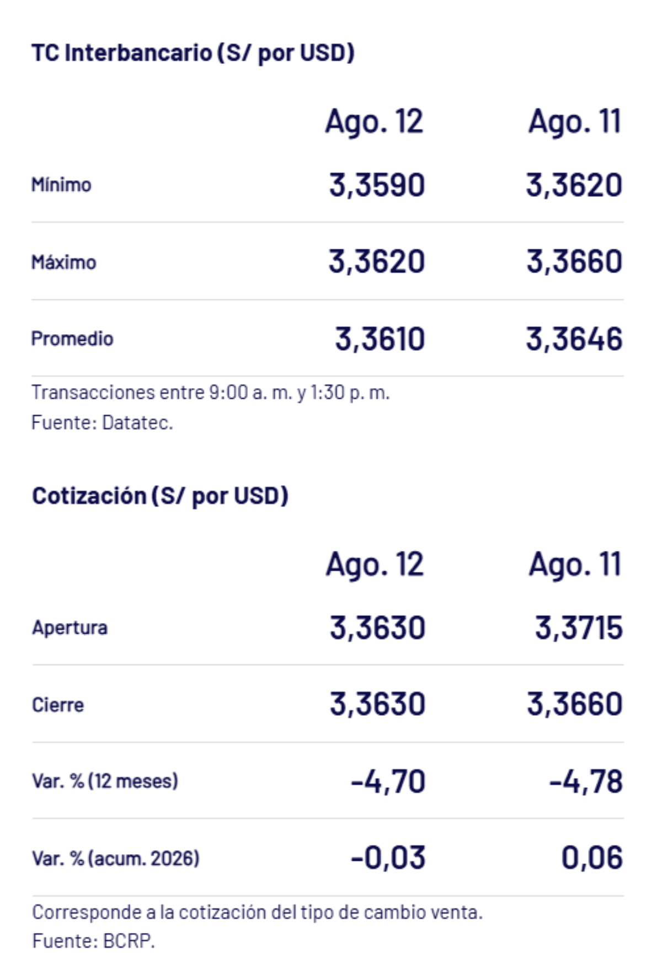Viewport: 662px width, 965px height.
Task: Select the Promedio value 3,3646
Action: pos(574,339)
